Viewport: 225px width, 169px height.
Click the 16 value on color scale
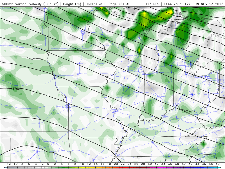click(x=102, y=164)
